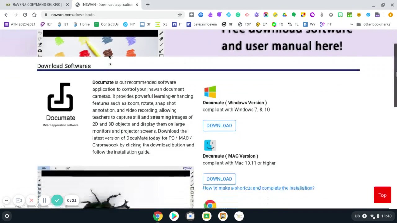The height and width of the screenshot is (223, 397).
Task: Open the GF bookmark
Action: (x=227, y=24)
